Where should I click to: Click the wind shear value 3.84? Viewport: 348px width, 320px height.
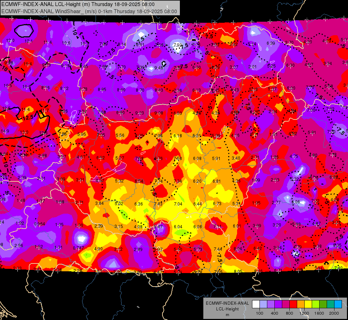click(100, 203)
